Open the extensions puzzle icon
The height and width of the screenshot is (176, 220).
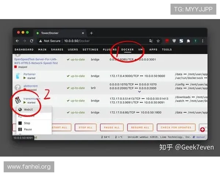[188, 41]
